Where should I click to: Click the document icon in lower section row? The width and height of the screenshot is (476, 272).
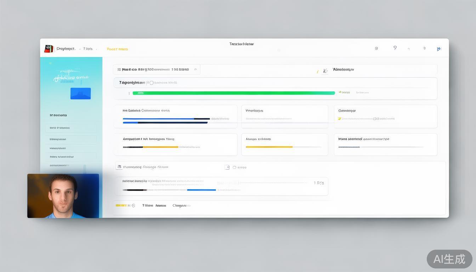click(x=227, y=167)
